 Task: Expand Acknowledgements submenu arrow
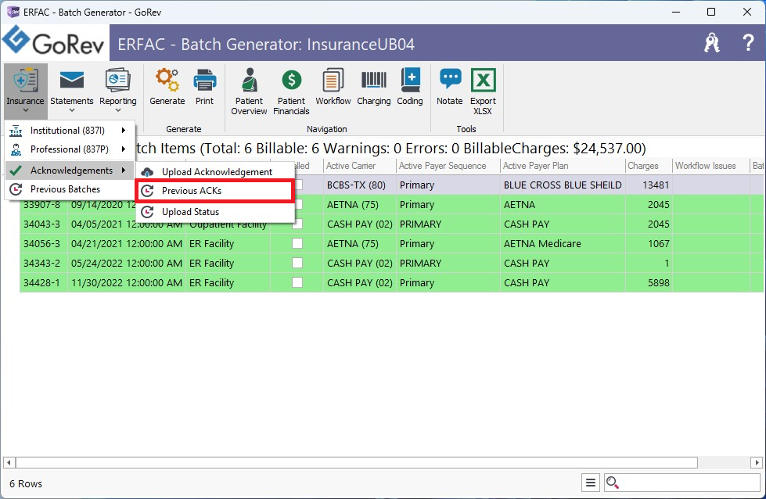coord(124,170)
